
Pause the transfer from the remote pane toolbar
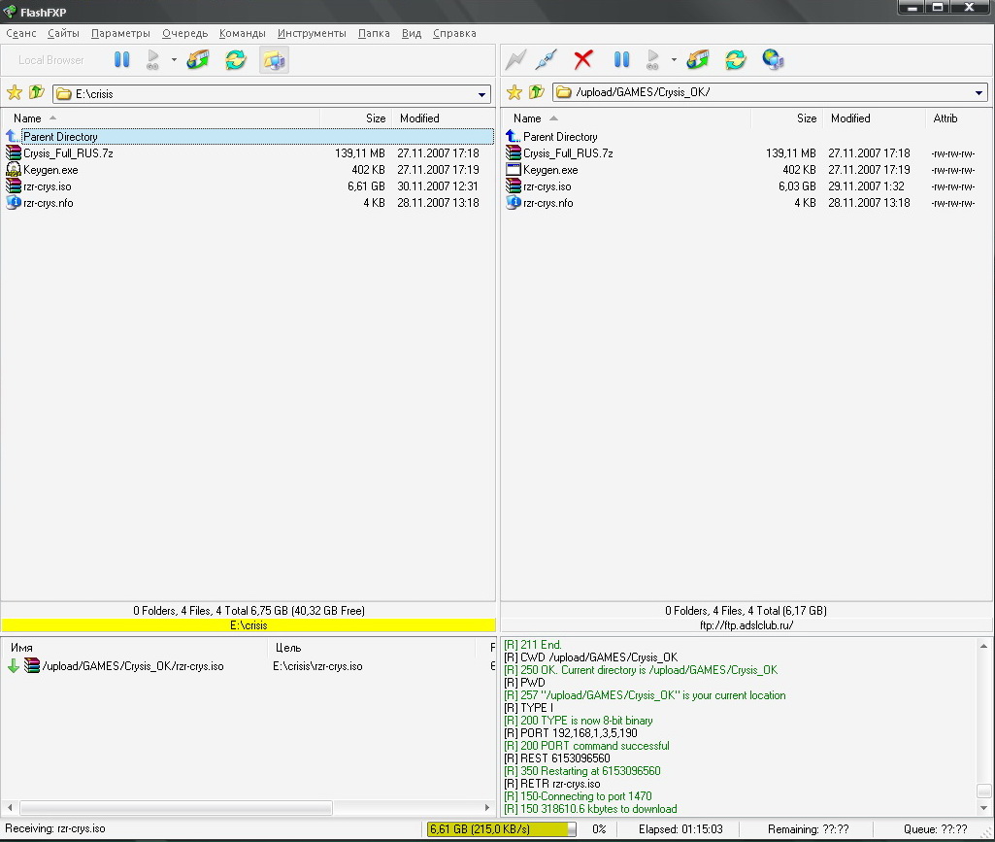click(x=622, y=59)
